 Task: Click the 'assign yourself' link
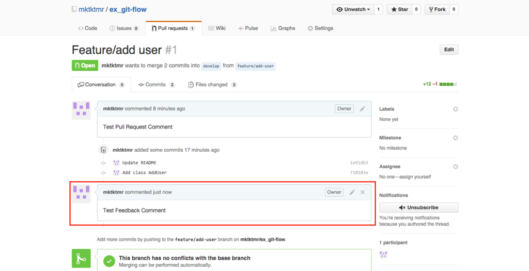click(x=414, y=177)
